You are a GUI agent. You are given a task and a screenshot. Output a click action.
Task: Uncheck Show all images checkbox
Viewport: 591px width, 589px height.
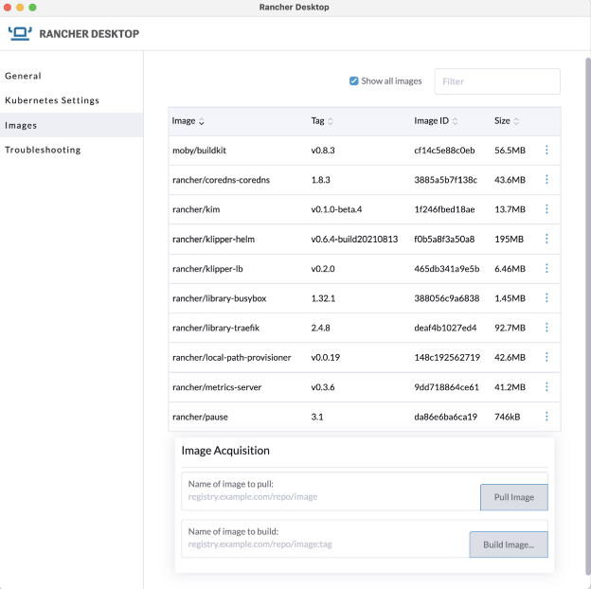353,81
